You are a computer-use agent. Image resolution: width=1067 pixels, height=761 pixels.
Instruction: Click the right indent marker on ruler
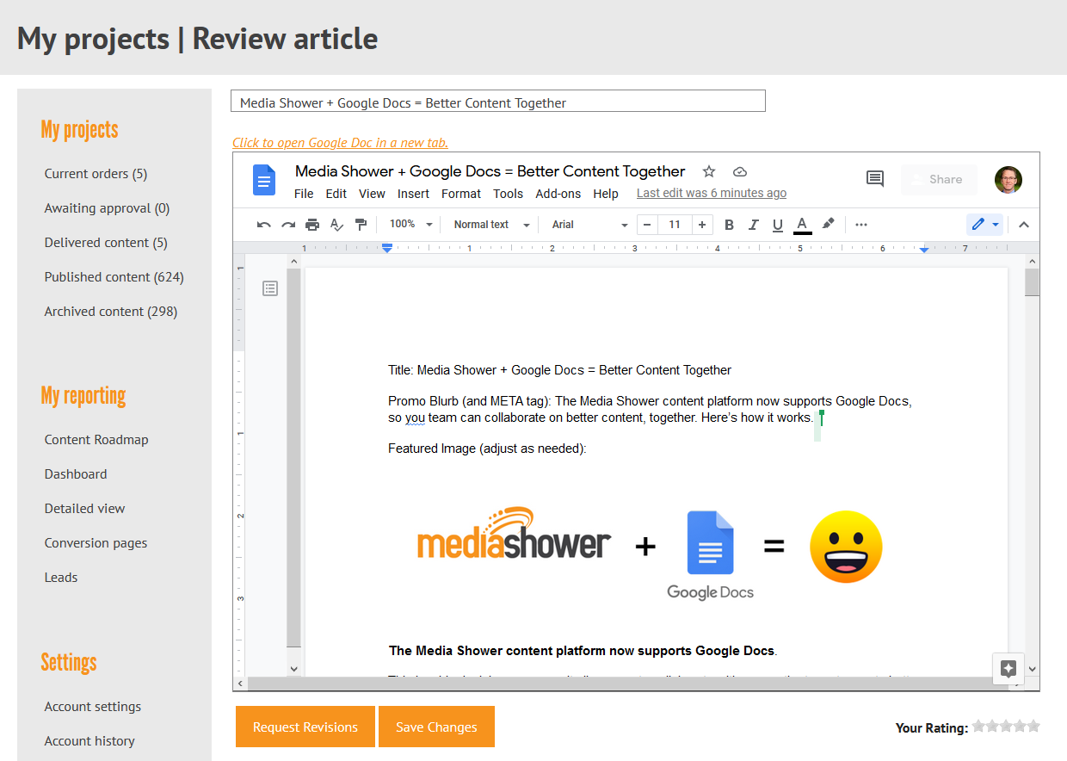[x=924, y=249]
